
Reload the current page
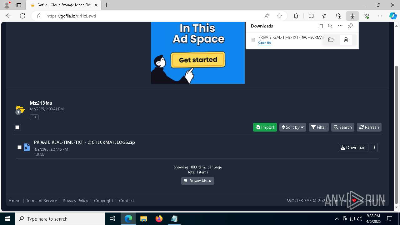22,16
